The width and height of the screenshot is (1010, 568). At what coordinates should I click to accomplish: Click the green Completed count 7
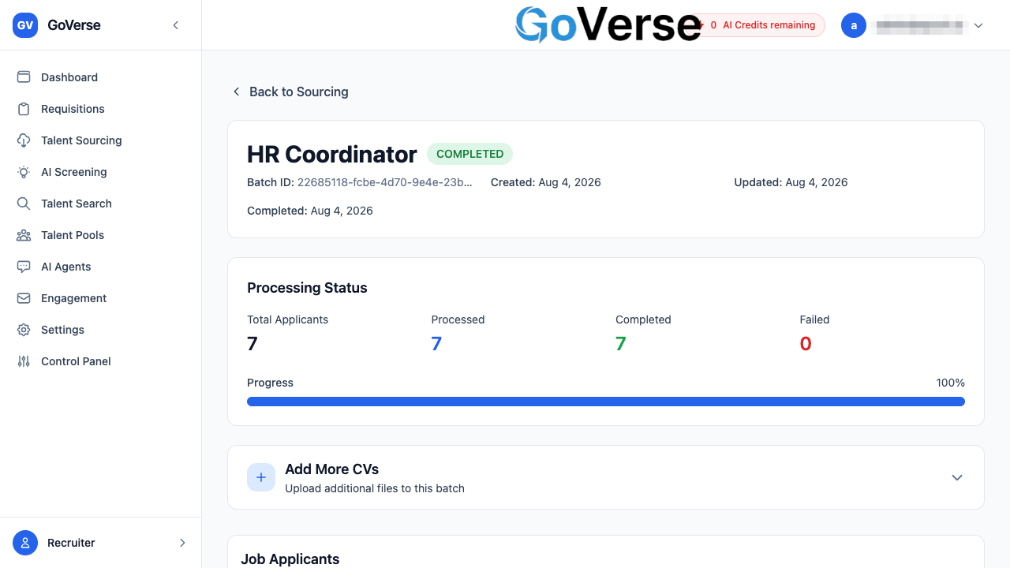pos(621,343)
